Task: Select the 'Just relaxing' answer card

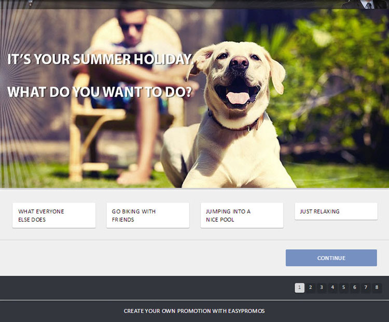Action: click(336, 211)
